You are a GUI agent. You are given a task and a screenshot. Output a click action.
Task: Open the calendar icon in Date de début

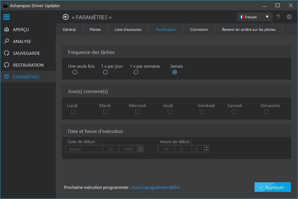140,149
